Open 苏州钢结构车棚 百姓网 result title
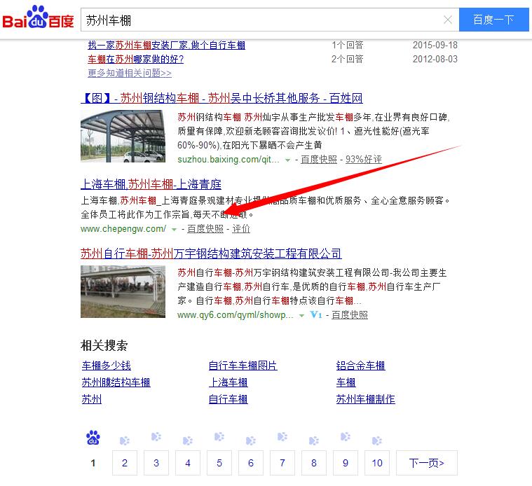Screen dimensions: 532x486 pos(222,98)
